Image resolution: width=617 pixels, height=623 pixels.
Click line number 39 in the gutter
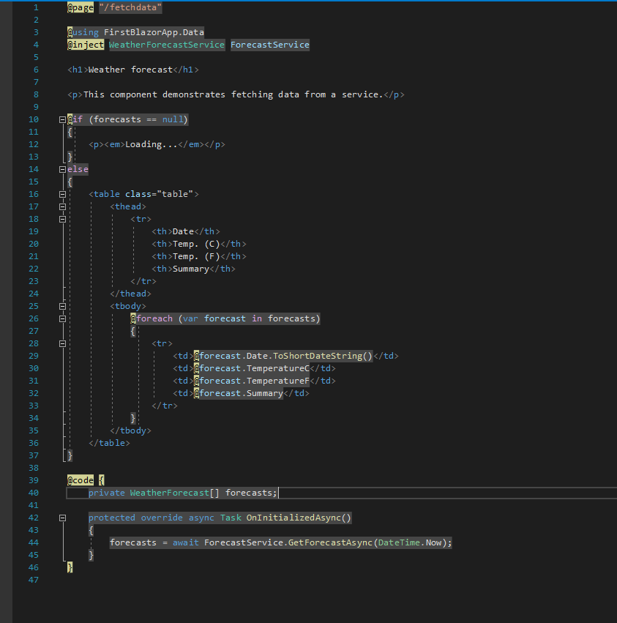click(33, 480)
